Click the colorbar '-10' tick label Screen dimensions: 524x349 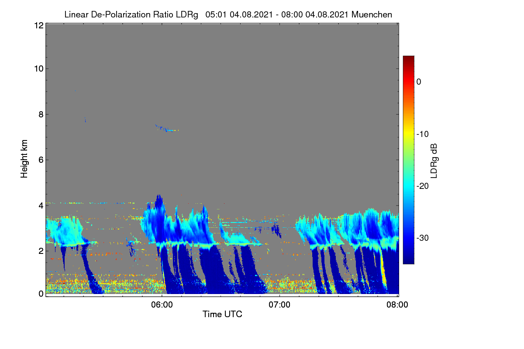pos(422,134)
